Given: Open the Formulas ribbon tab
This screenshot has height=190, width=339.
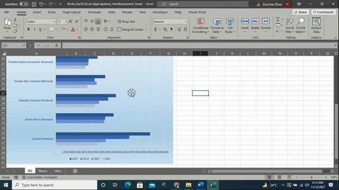Looking at the screenshot, I should point(94,12).
